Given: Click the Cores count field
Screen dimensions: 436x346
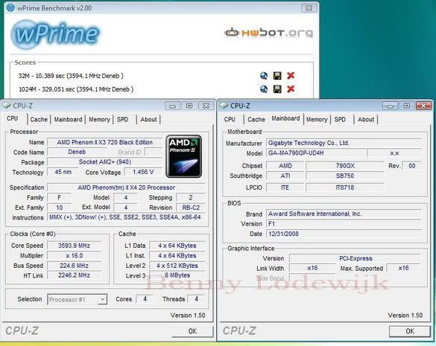Looking at the screenshot, I should pyautogui.click(x=145, y=299).
